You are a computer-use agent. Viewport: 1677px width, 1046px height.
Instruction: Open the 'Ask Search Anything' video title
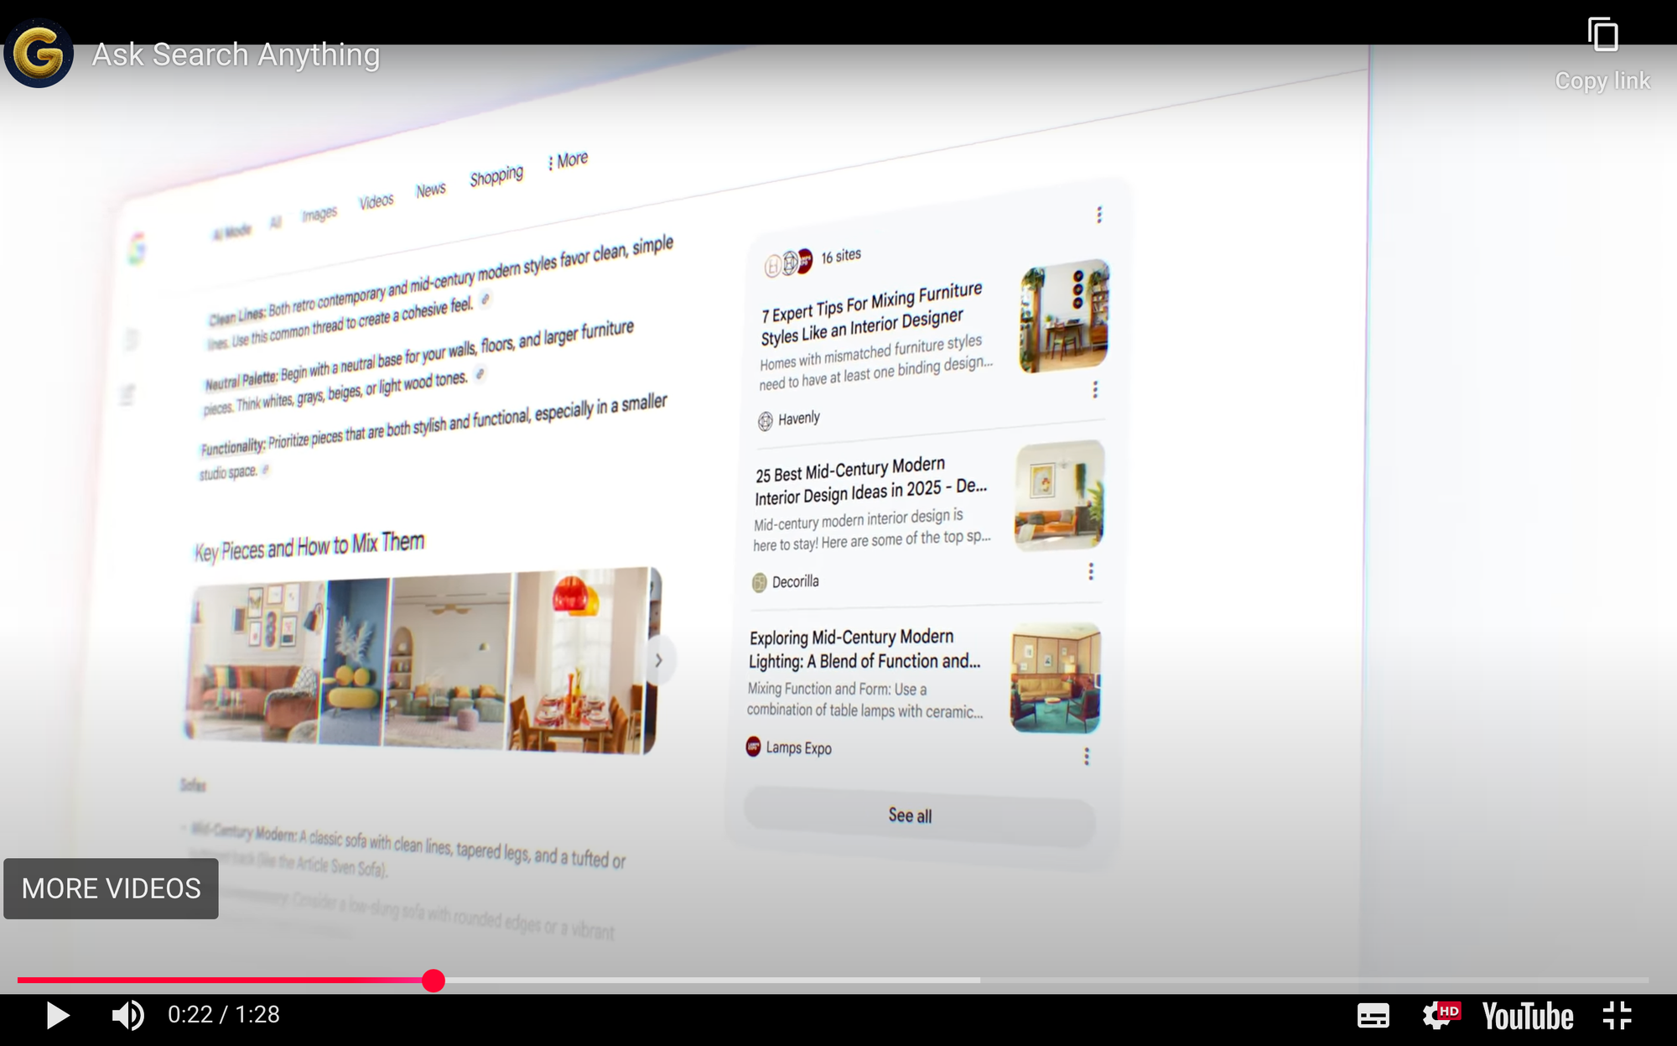click(x=236, y=55)
